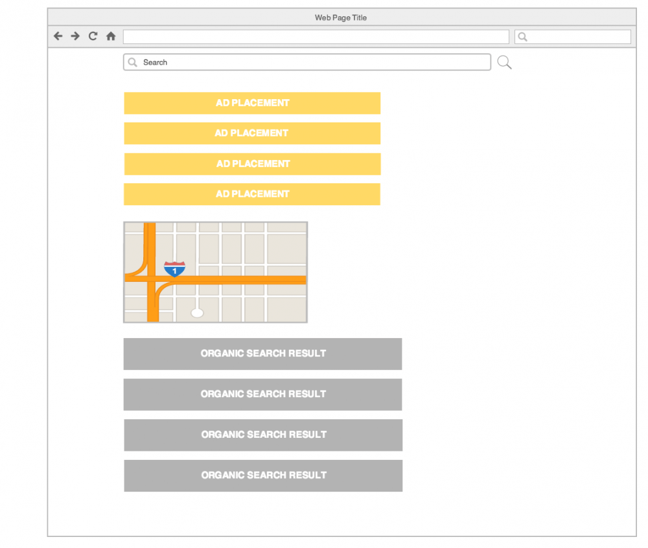Select the third AD PLACEMENT banner

pos(252,164)
